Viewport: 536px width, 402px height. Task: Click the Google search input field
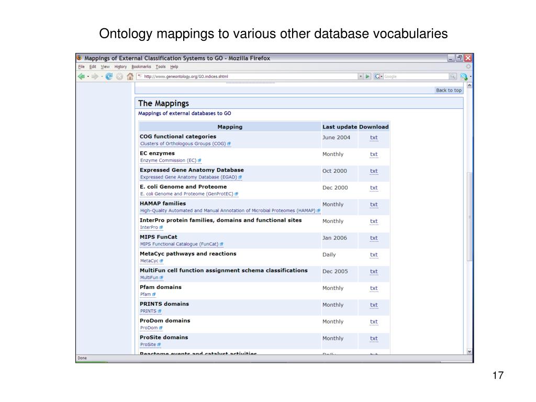416,76
